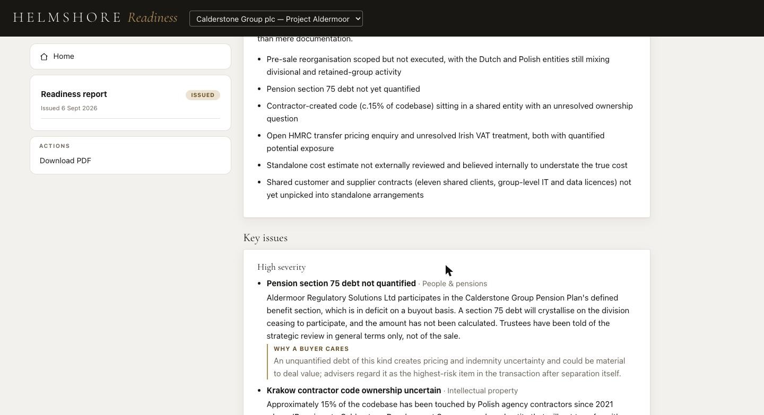Click the 'High severity' subheading
Screen dimensions: 764x415
pos(282,267)
